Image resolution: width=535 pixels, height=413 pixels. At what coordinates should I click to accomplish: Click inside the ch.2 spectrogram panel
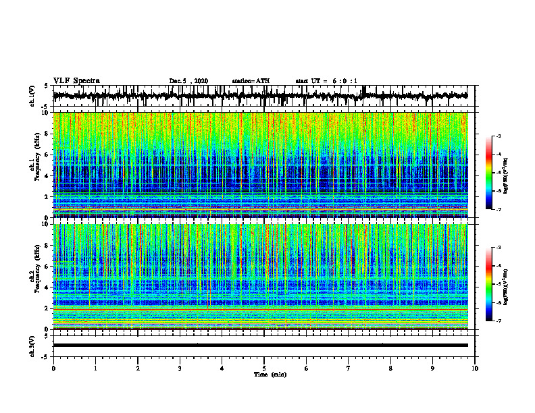coord(260,277)
